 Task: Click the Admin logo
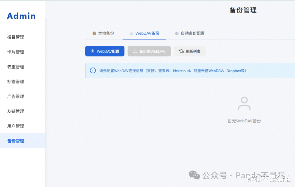click(x=21, y=16)
